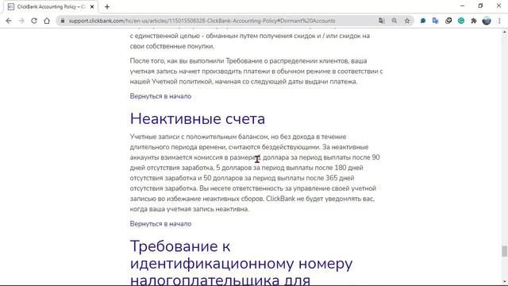Minimize the browser window
The width and height of the screenshot is (508, 286).
click(x=462, y=6)
